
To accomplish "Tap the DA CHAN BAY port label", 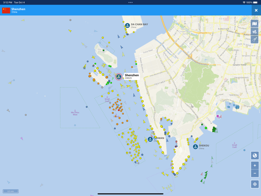I will coord(139,24).
